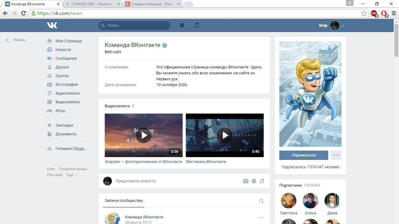Viewport: 399px width, 224px height.
Task: Attach photo via camera icon in suggestion box
Action: pos(246,181)
